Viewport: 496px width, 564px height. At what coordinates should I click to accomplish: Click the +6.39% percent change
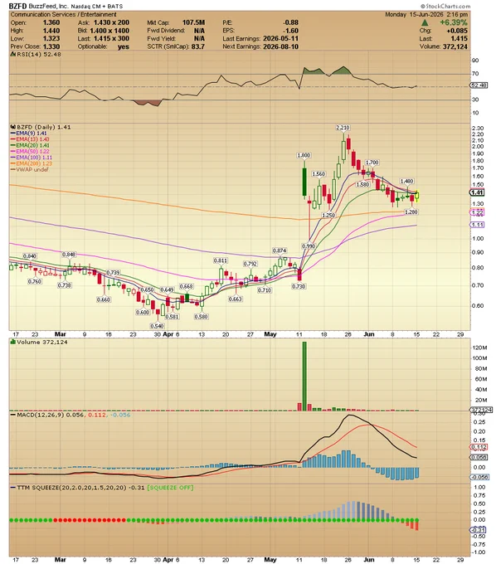(454, 22)
